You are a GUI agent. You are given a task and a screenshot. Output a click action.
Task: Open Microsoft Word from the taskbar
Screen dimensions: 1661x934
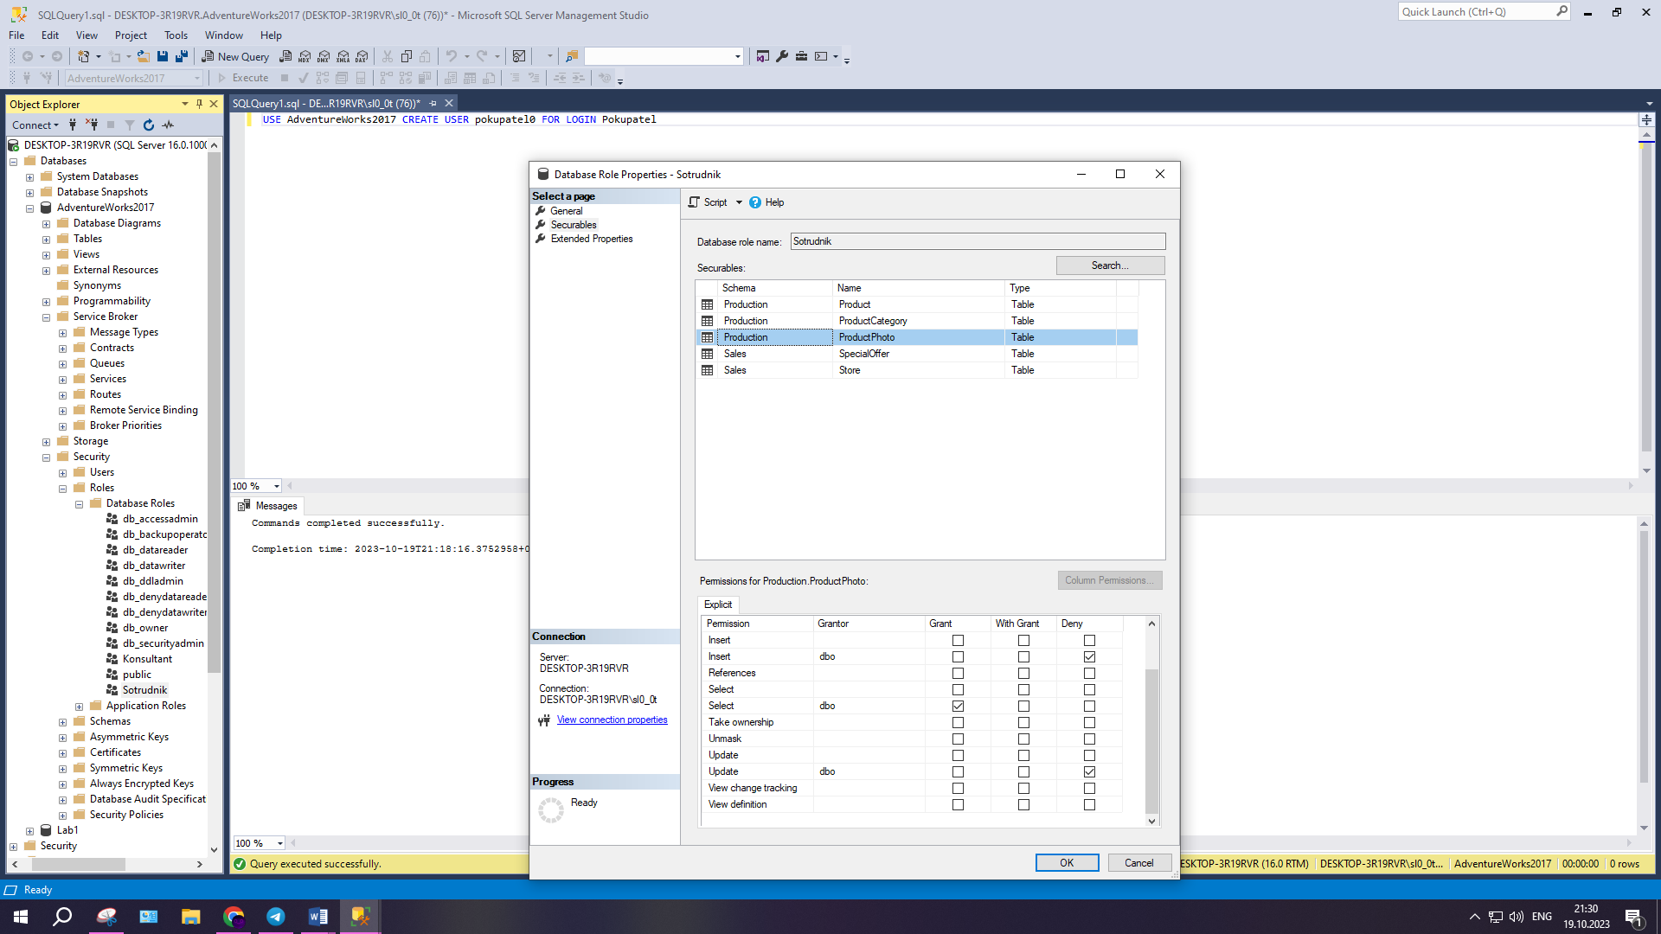pyautogui.click(x=318, y=916)
